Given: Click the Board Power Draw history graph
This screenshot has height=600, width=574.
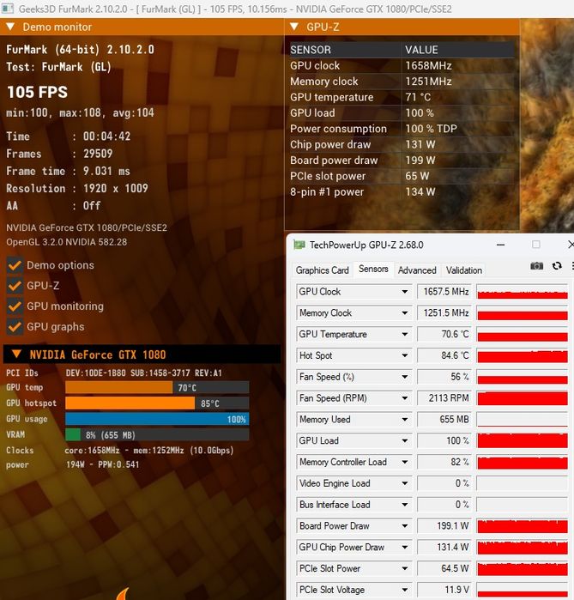Looking at the screenshot, I should coord(523,526).
